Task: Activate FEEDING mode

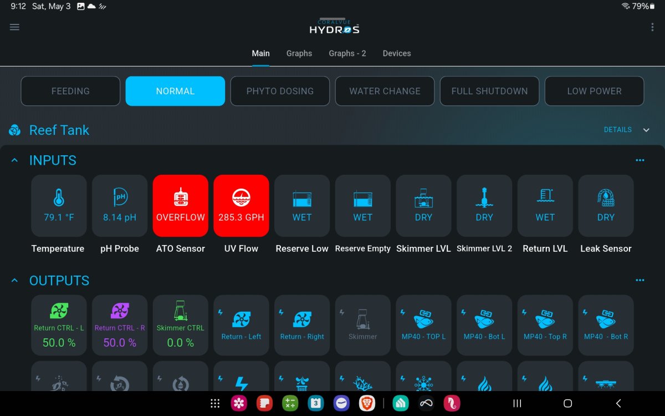Action: 70,91
